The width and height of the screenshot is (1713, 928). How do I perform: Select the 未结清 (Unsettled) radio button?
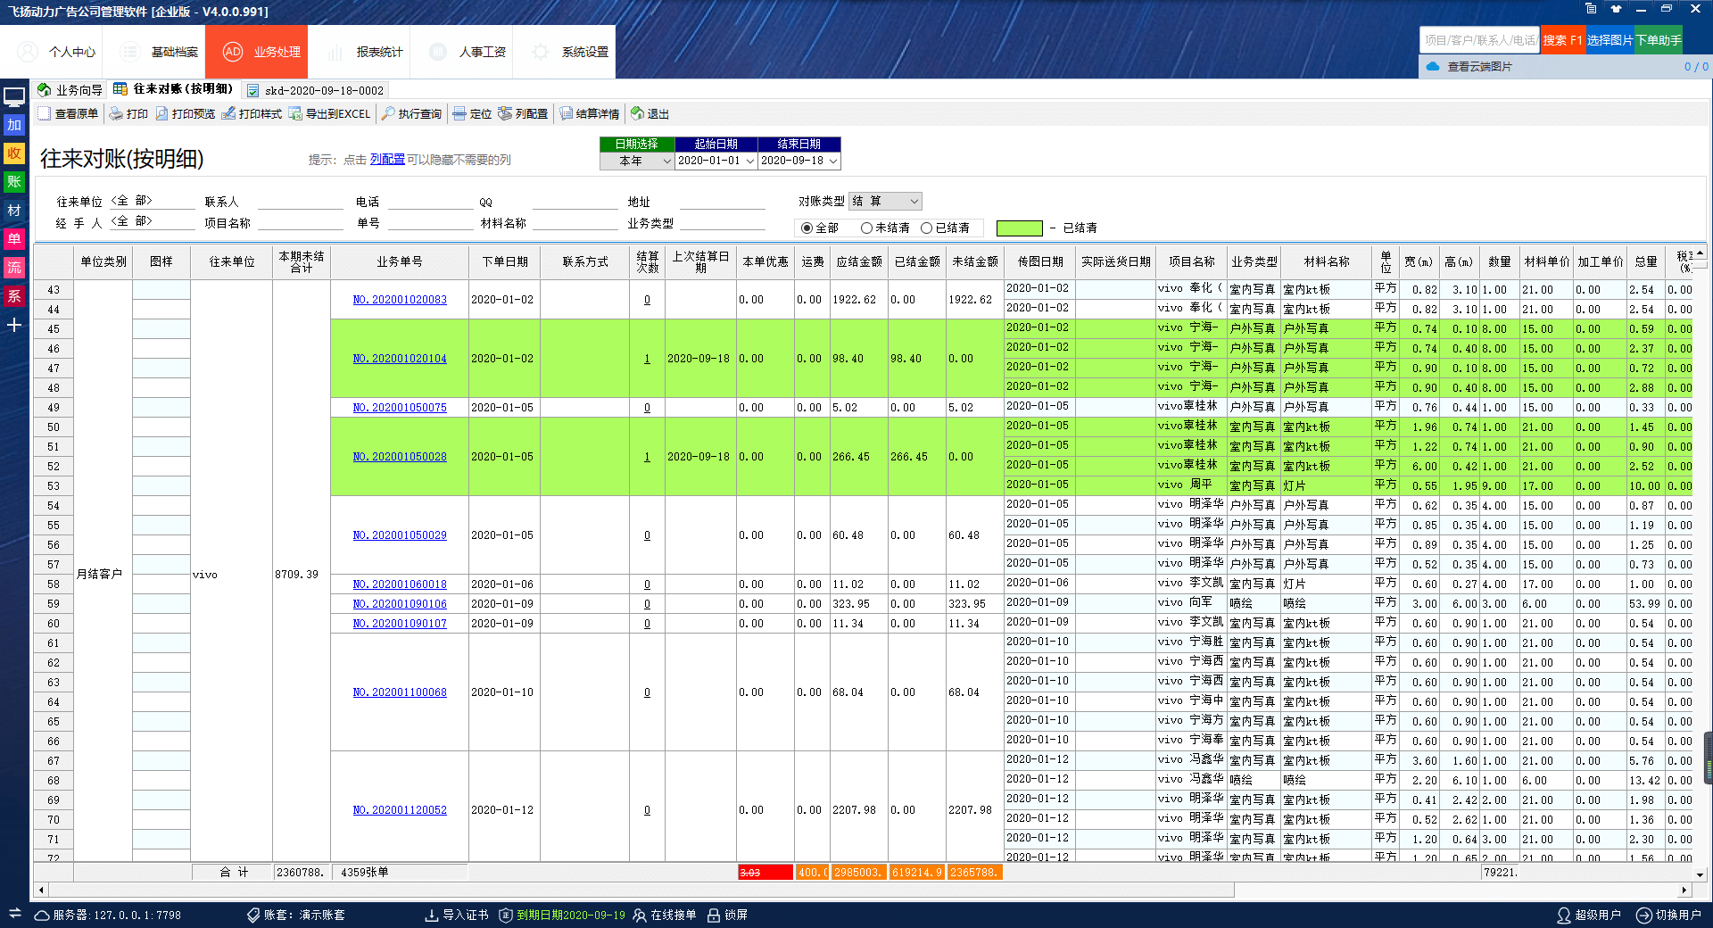click(x=866, y=228)
